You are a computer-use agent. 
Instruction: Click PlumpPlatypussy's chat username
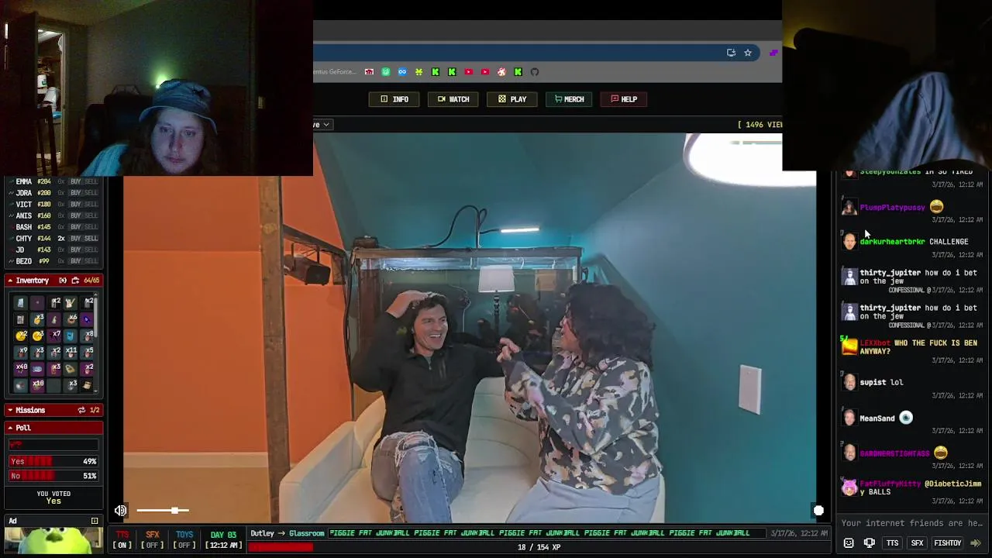coord(892,208)
